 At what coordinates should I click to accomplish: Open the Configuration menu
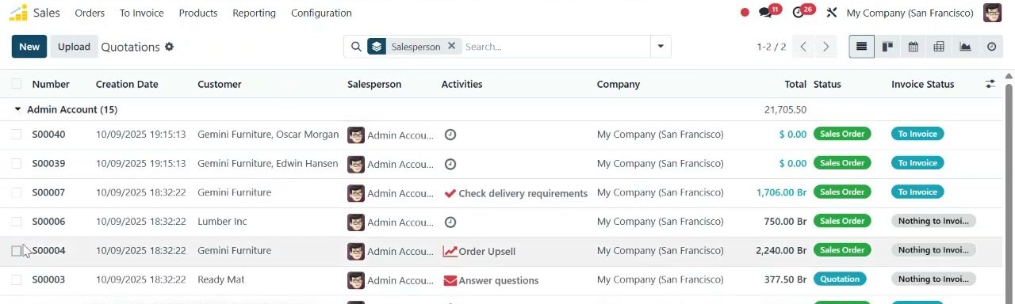[x=321, y=13]
